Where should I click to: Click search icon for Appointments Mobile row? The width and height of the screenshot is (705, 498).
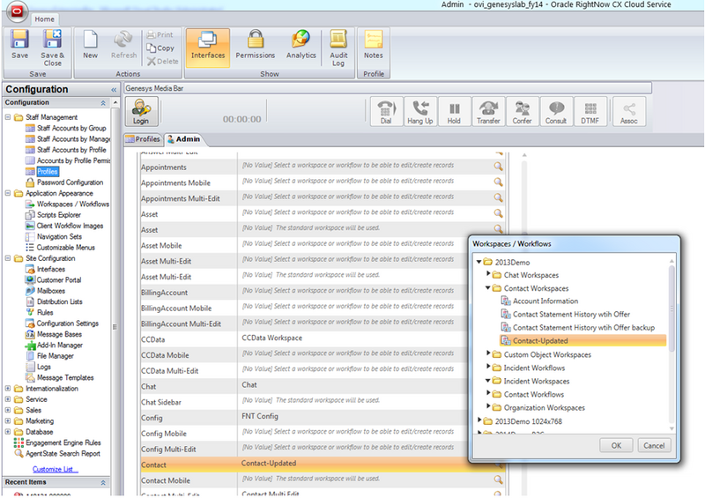[x=498, y=182]
